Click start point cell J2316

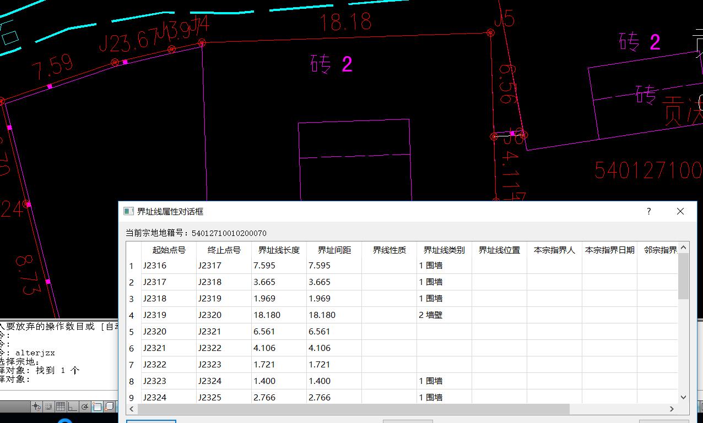pos(169,266)
